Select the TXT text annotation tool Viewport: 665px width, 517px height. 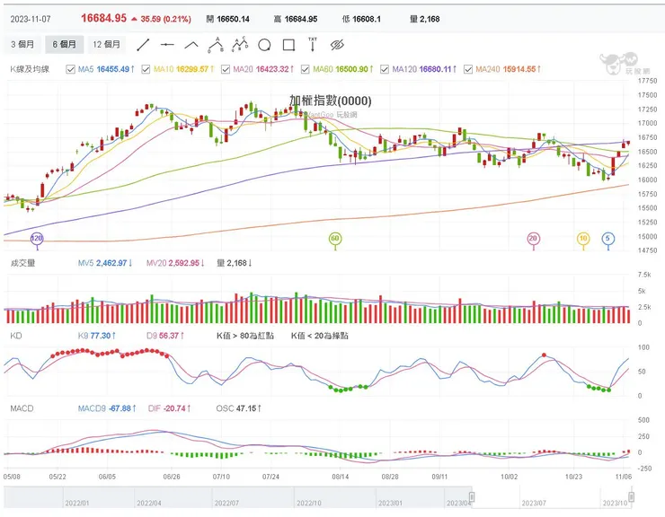[313, 42]
